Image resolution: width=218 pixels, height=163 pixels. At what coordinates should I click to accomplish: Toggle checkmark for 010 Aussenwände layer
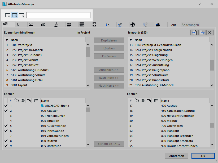6,126
